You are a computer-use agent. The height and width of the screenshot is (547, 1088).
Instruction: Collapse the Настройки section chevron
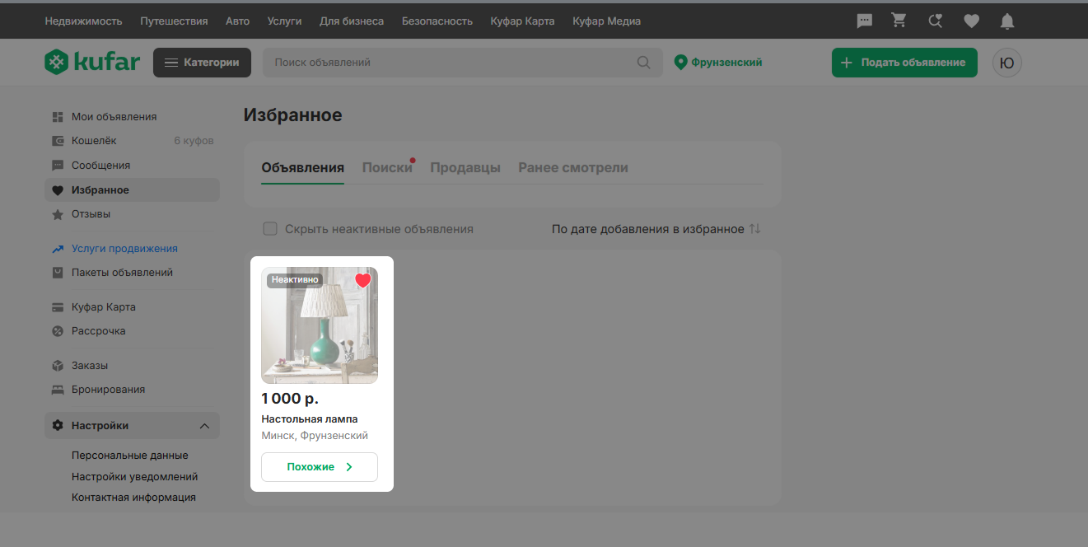[x=205, y=426]
